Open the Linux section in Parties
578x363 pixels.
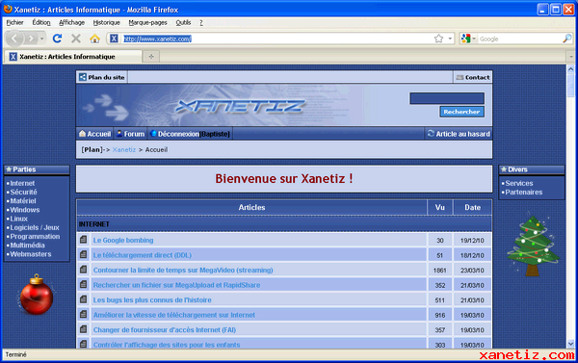point(19,219)
